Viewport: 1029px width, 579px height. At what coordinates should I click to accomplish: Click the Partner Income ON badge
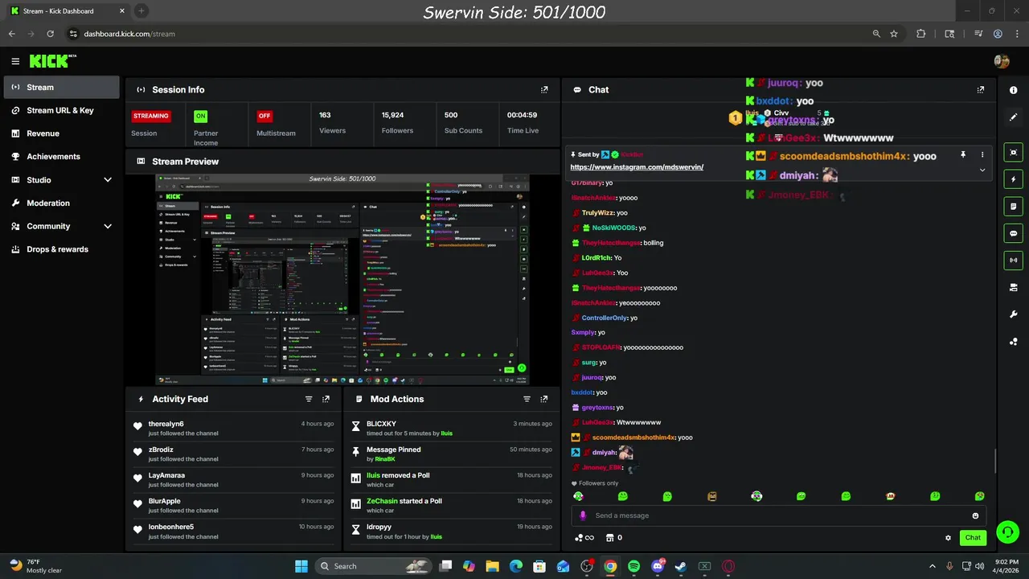coord(200,116)
